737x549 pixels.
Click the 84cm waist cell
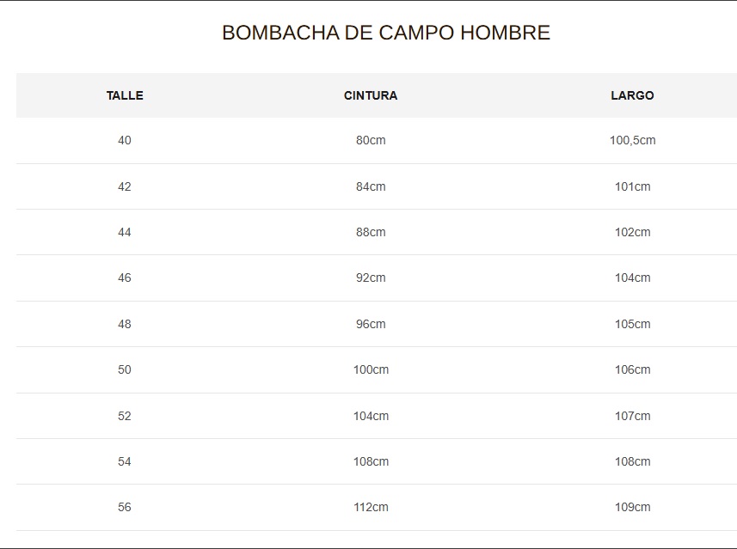click(x=371, y=186)
